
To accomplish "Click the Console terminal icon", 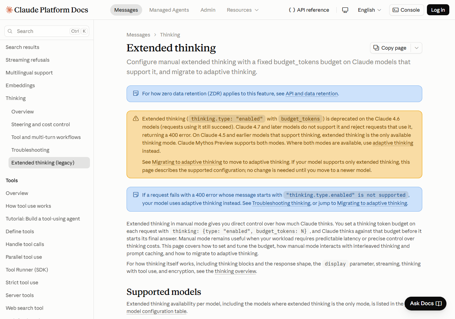I will [395, 10].
